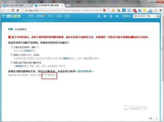This screenshot has width=164, height=122.
Task: Click the '下一步' link to proceed
Action: coord(48,75)
